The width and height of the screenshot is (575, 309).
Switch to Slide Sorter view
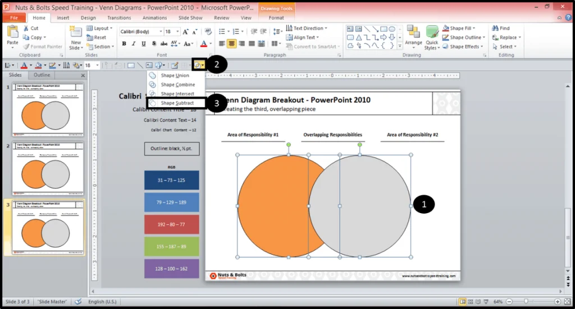471,302
